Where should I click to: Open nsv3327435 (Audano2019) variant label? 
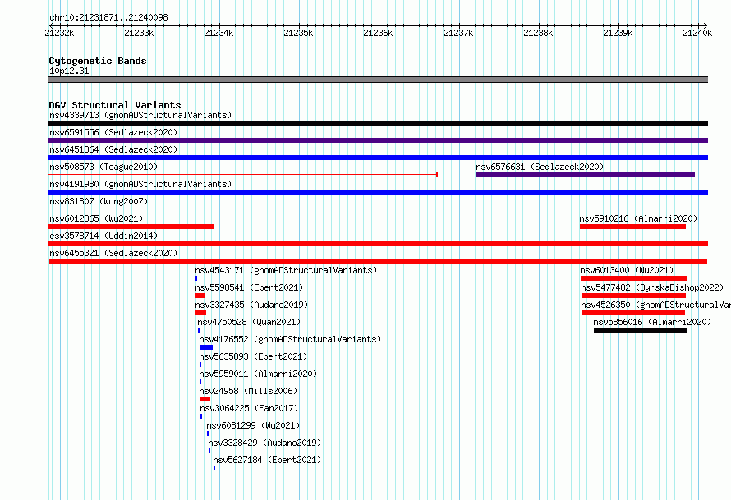point(251,305)
